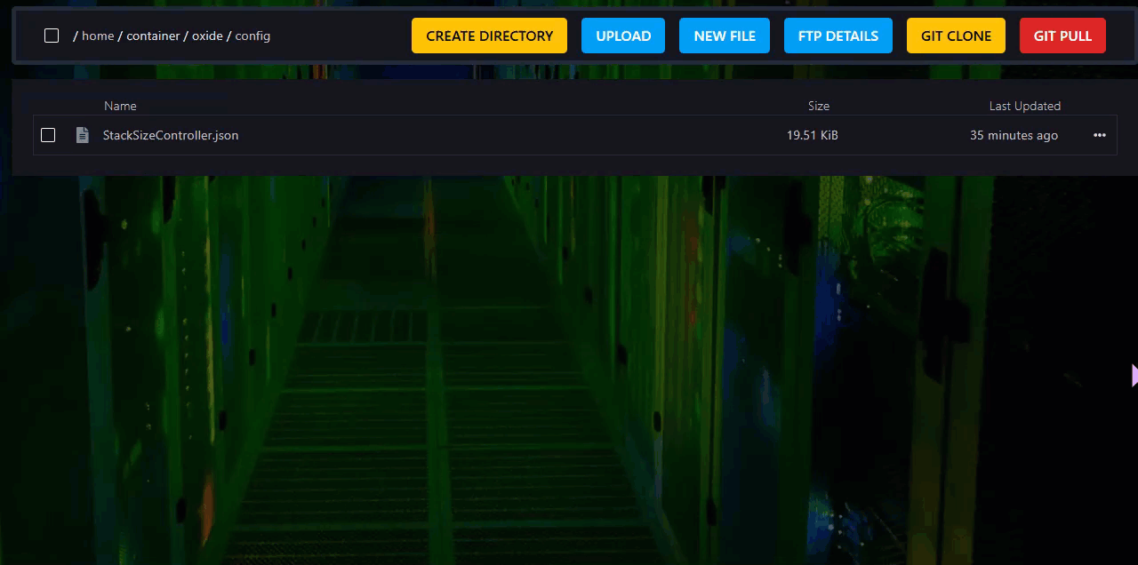Screen dimensions: 1138x565
Task: Click the Upload button
Action: point(623,36)
